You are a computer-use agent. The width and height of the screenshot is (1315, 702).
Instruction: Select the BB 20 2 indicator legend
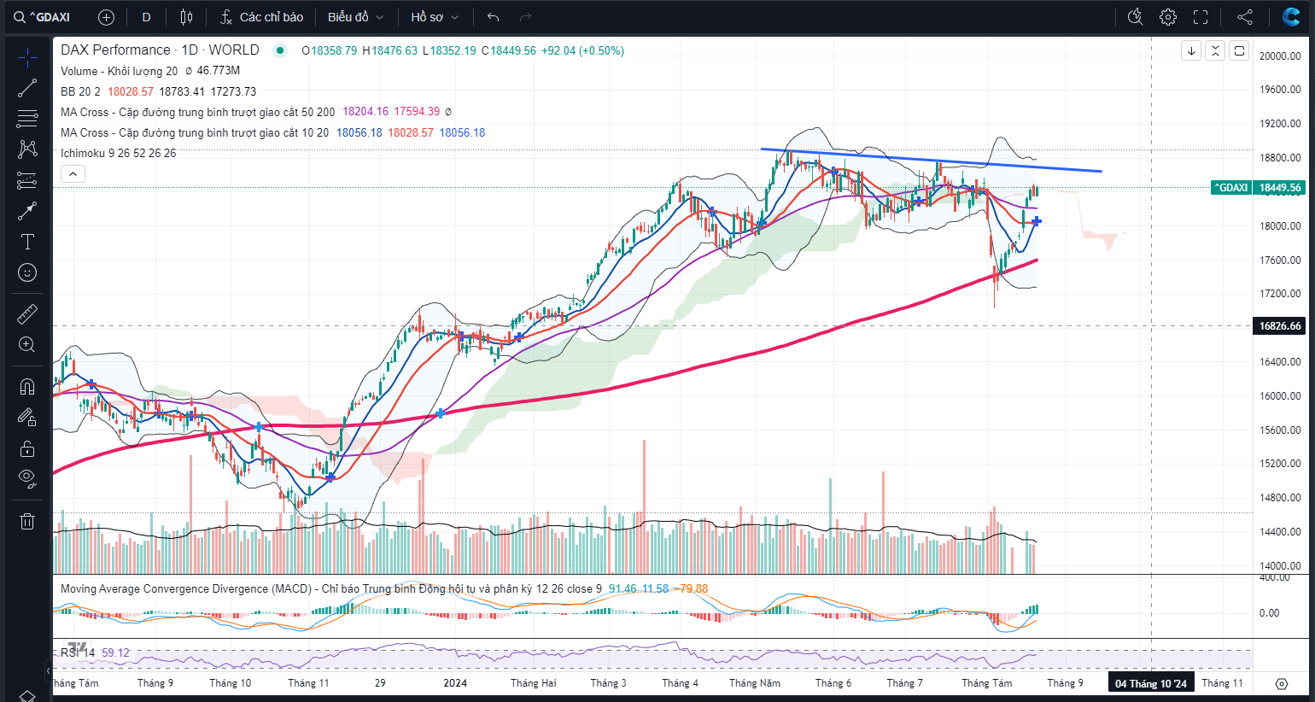pos(80,91)
